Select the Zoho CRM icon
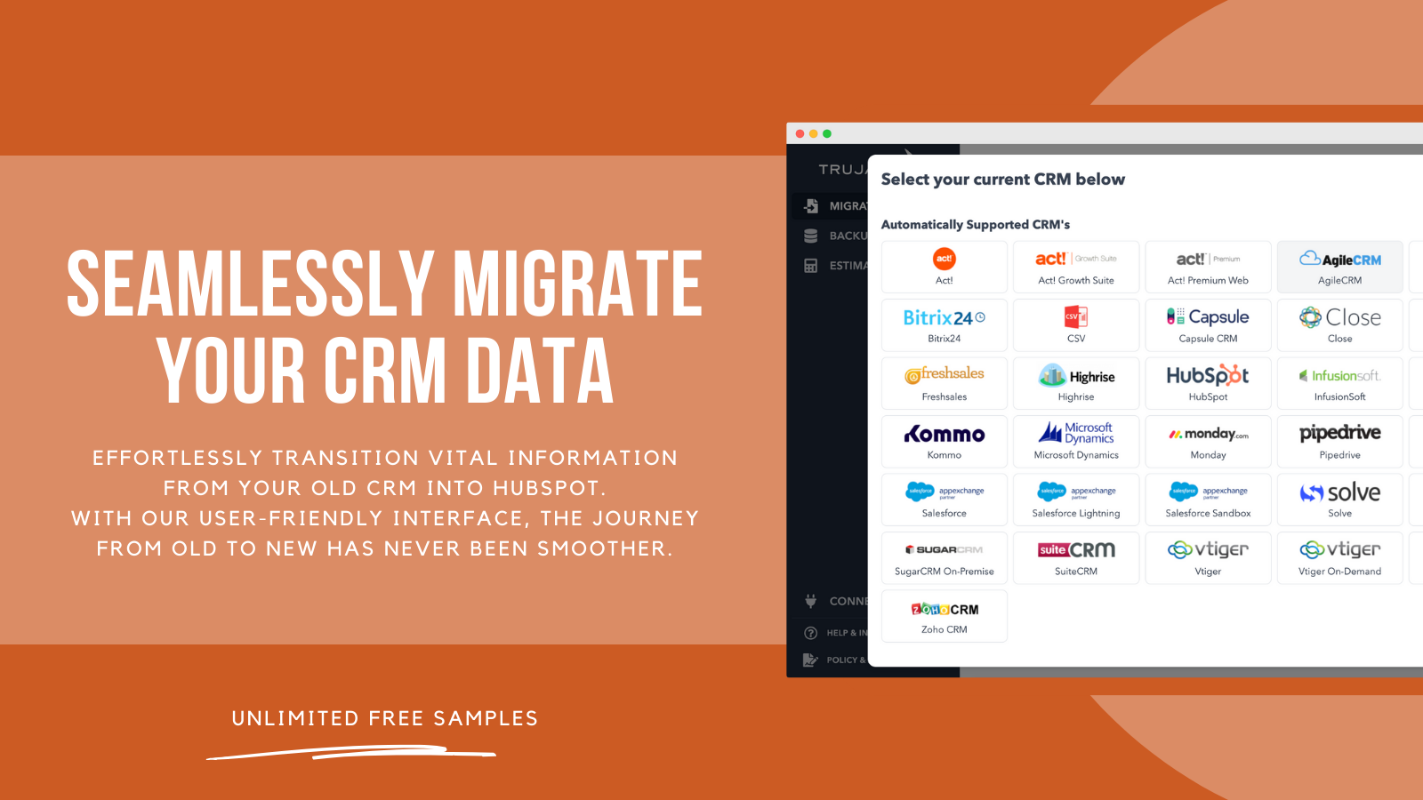1423x800 pixels. 944,609
